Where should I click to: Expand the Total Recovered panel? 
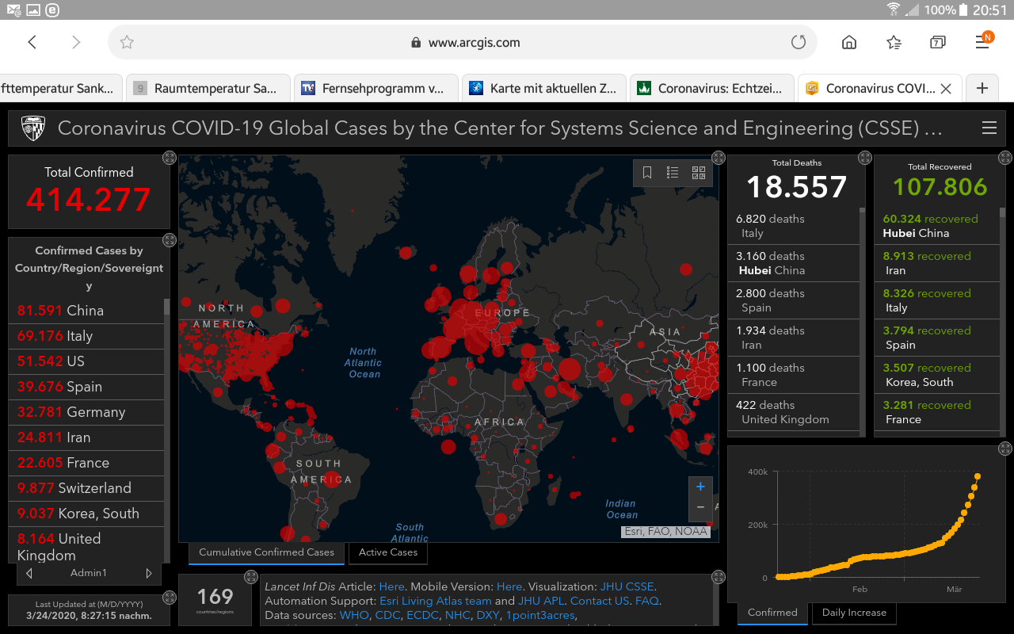tap(1005, 158)
